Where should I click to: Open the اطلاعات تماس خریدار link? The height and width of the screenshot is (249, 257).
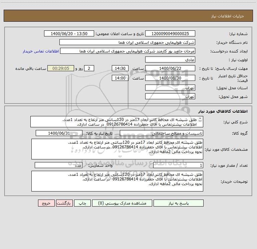click(x=41, y=51)
